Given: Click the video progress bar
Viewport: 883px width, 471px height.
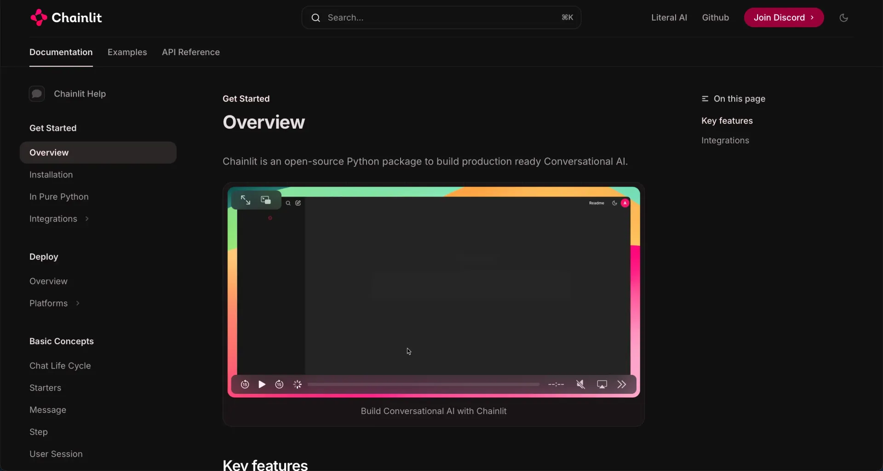Looking at the screenshot, I should click(424, 384).
